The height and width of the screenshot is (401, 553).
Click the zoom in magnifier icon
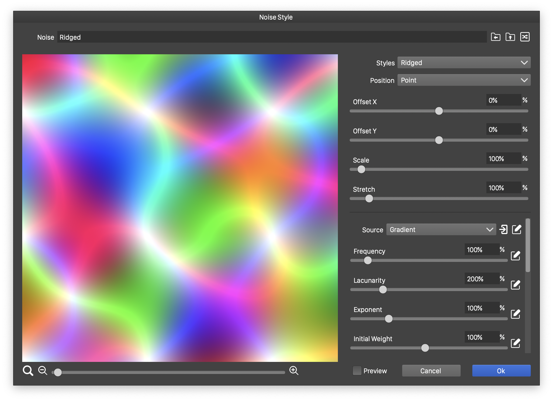[x=294, y=371]
